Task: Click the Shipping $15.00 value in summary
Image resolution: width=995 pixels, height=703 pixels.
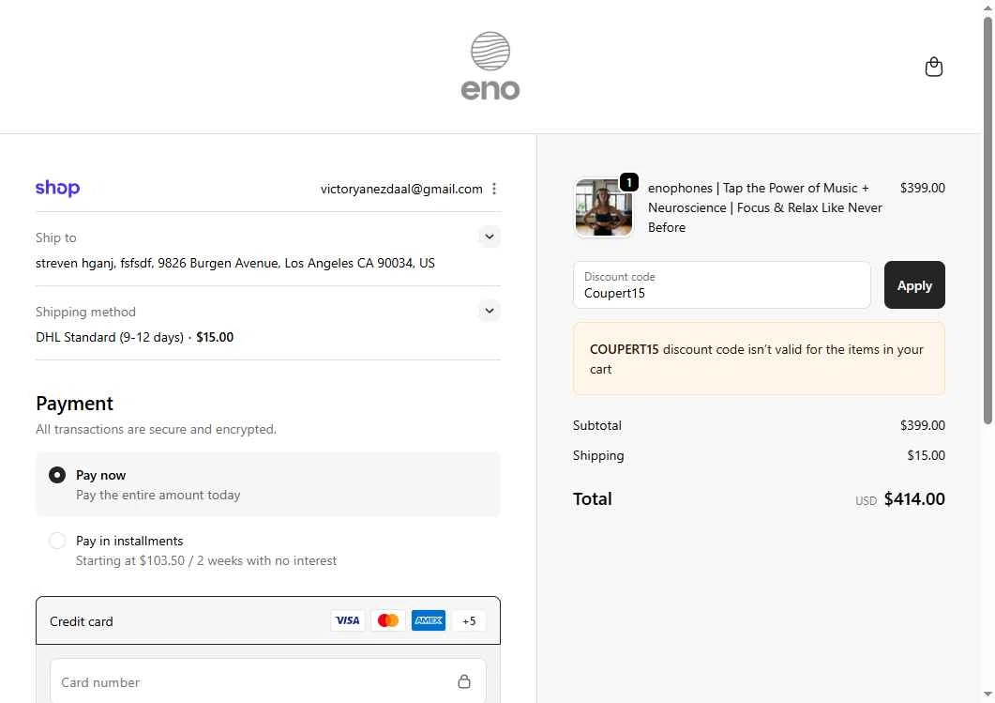Action: point(926,455)
